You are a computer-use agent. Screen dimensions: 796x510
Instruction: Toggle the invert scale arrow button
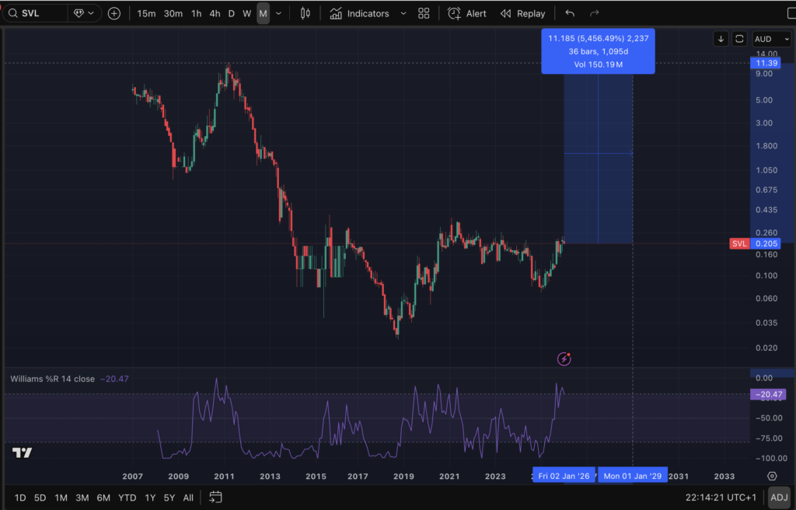point(721,39)
